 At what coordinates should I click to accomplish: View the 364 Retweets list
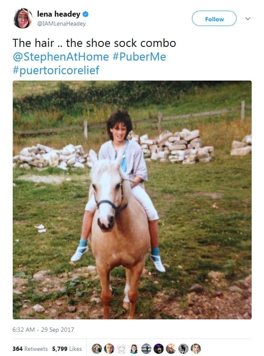point(30,349)
